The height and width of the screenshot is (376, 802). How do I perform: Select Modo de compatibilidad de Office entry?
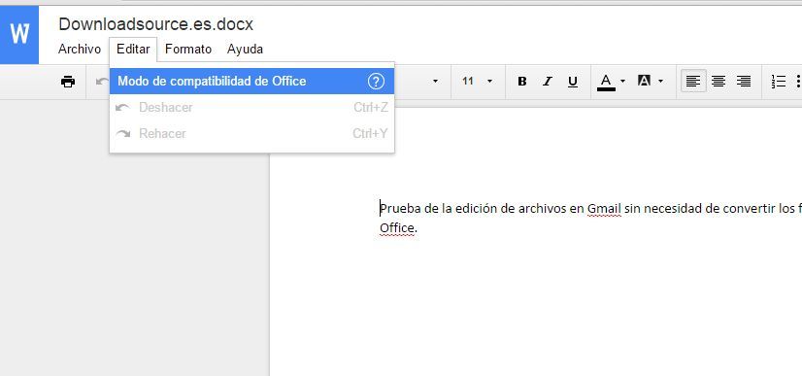pyautogui.click(x=251, y=82)
